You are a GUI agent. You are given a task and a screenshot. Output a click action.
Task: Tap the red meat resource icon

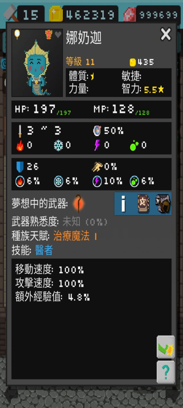click(130, 15)
